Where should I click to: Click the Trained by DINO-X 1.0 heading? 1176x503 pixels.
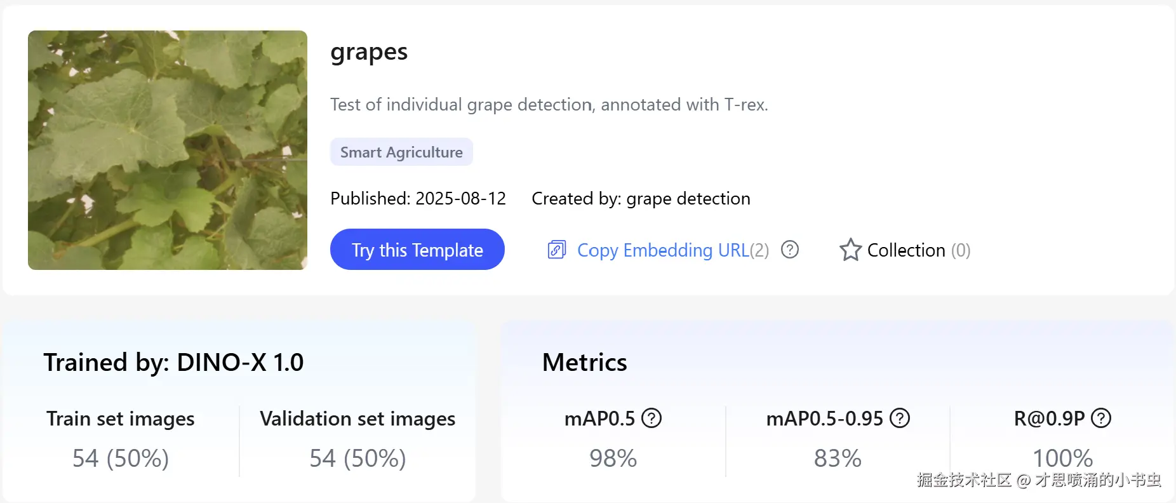173,362
